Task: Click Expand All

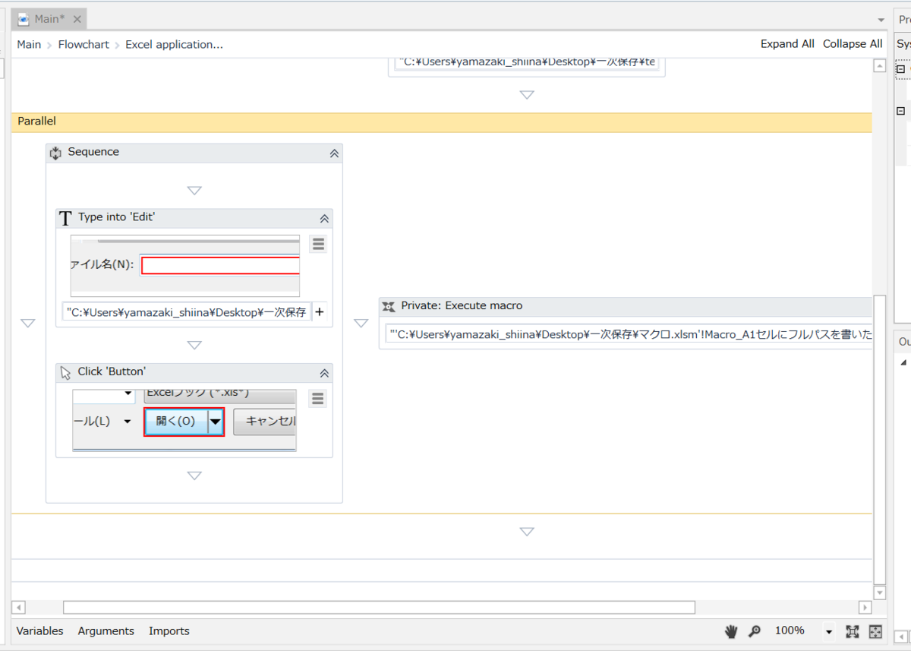Action: 787,44
